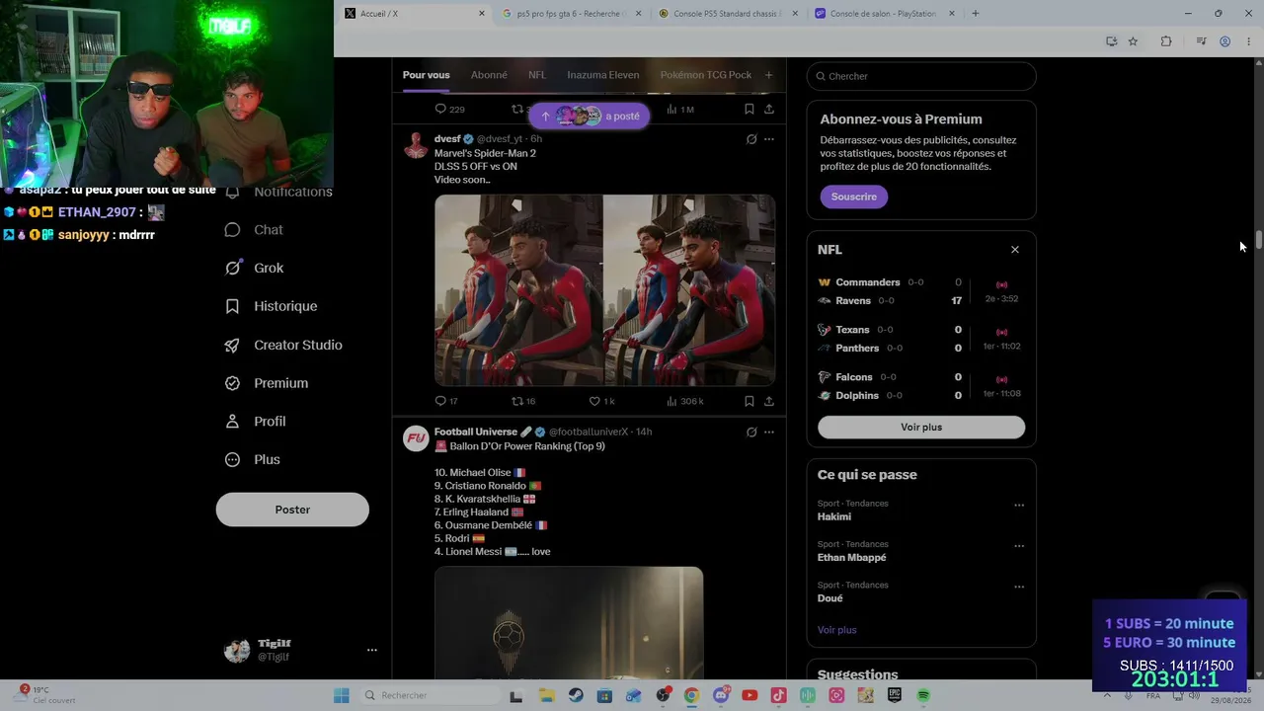1264x711 pixels.
Task: Click the page vertical scrollbar thumb
Action: click(1259, 242)
